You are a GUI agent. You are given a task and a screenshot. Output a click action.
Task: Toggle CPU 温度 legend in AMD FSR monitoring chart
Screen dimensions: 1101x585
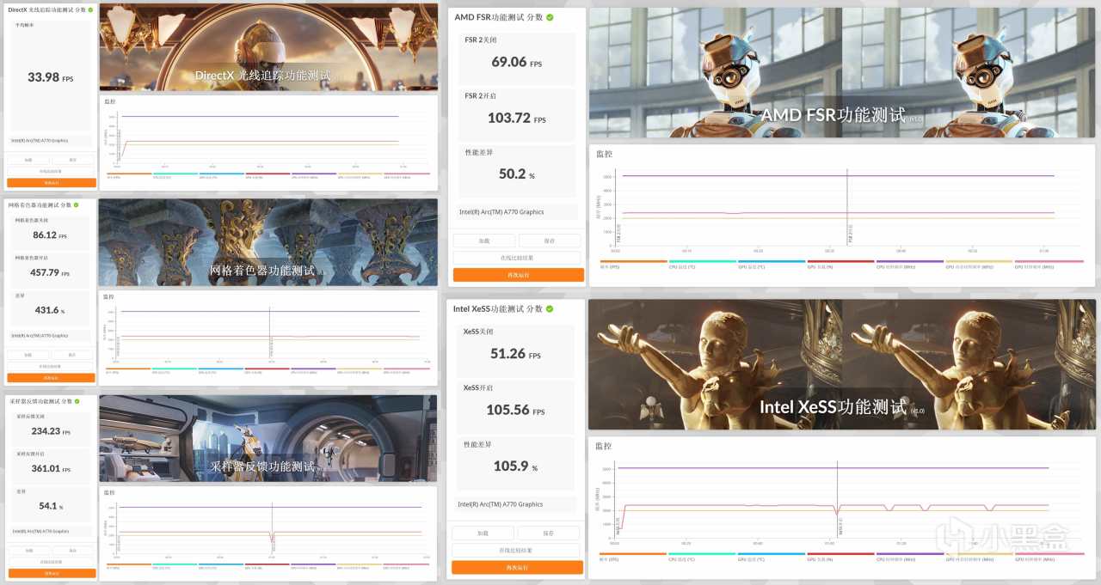[x=702, y=264]
